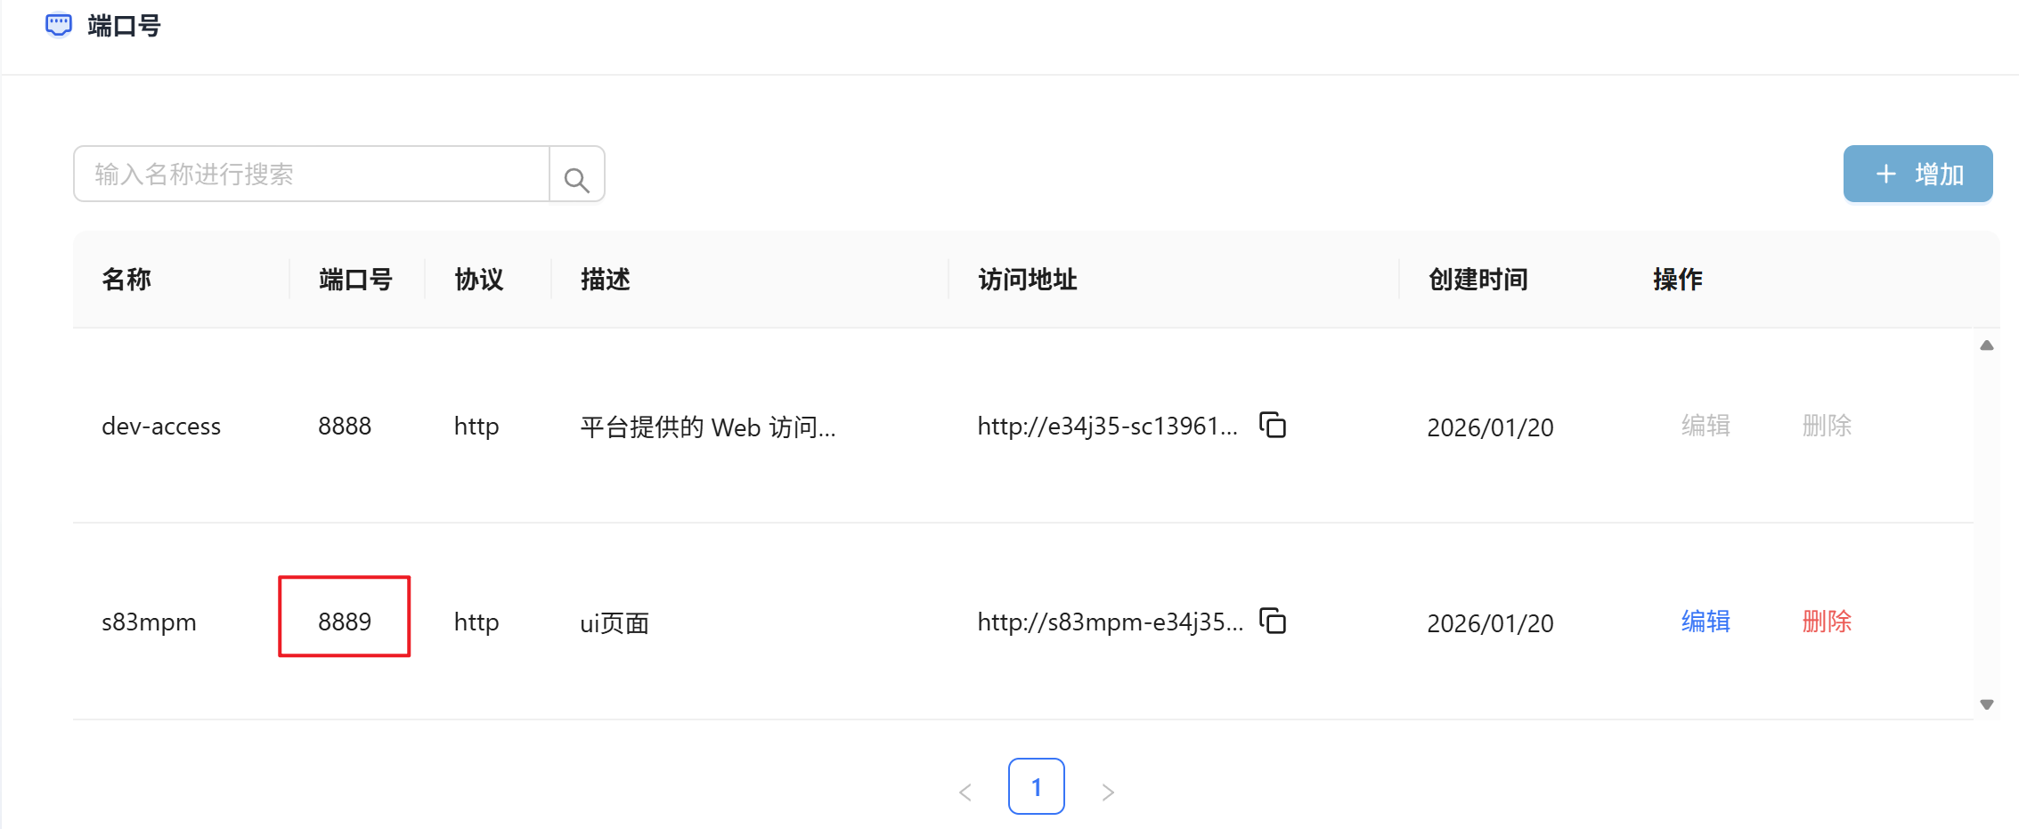Copy the dev-access access URL
Viewport: 2019px width, 829px height.
pos(1274,426)
